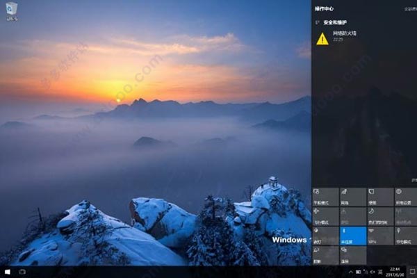Click the clear all notifications link
Viewport: 417px width, 278px height.
(x=411, y=9)
